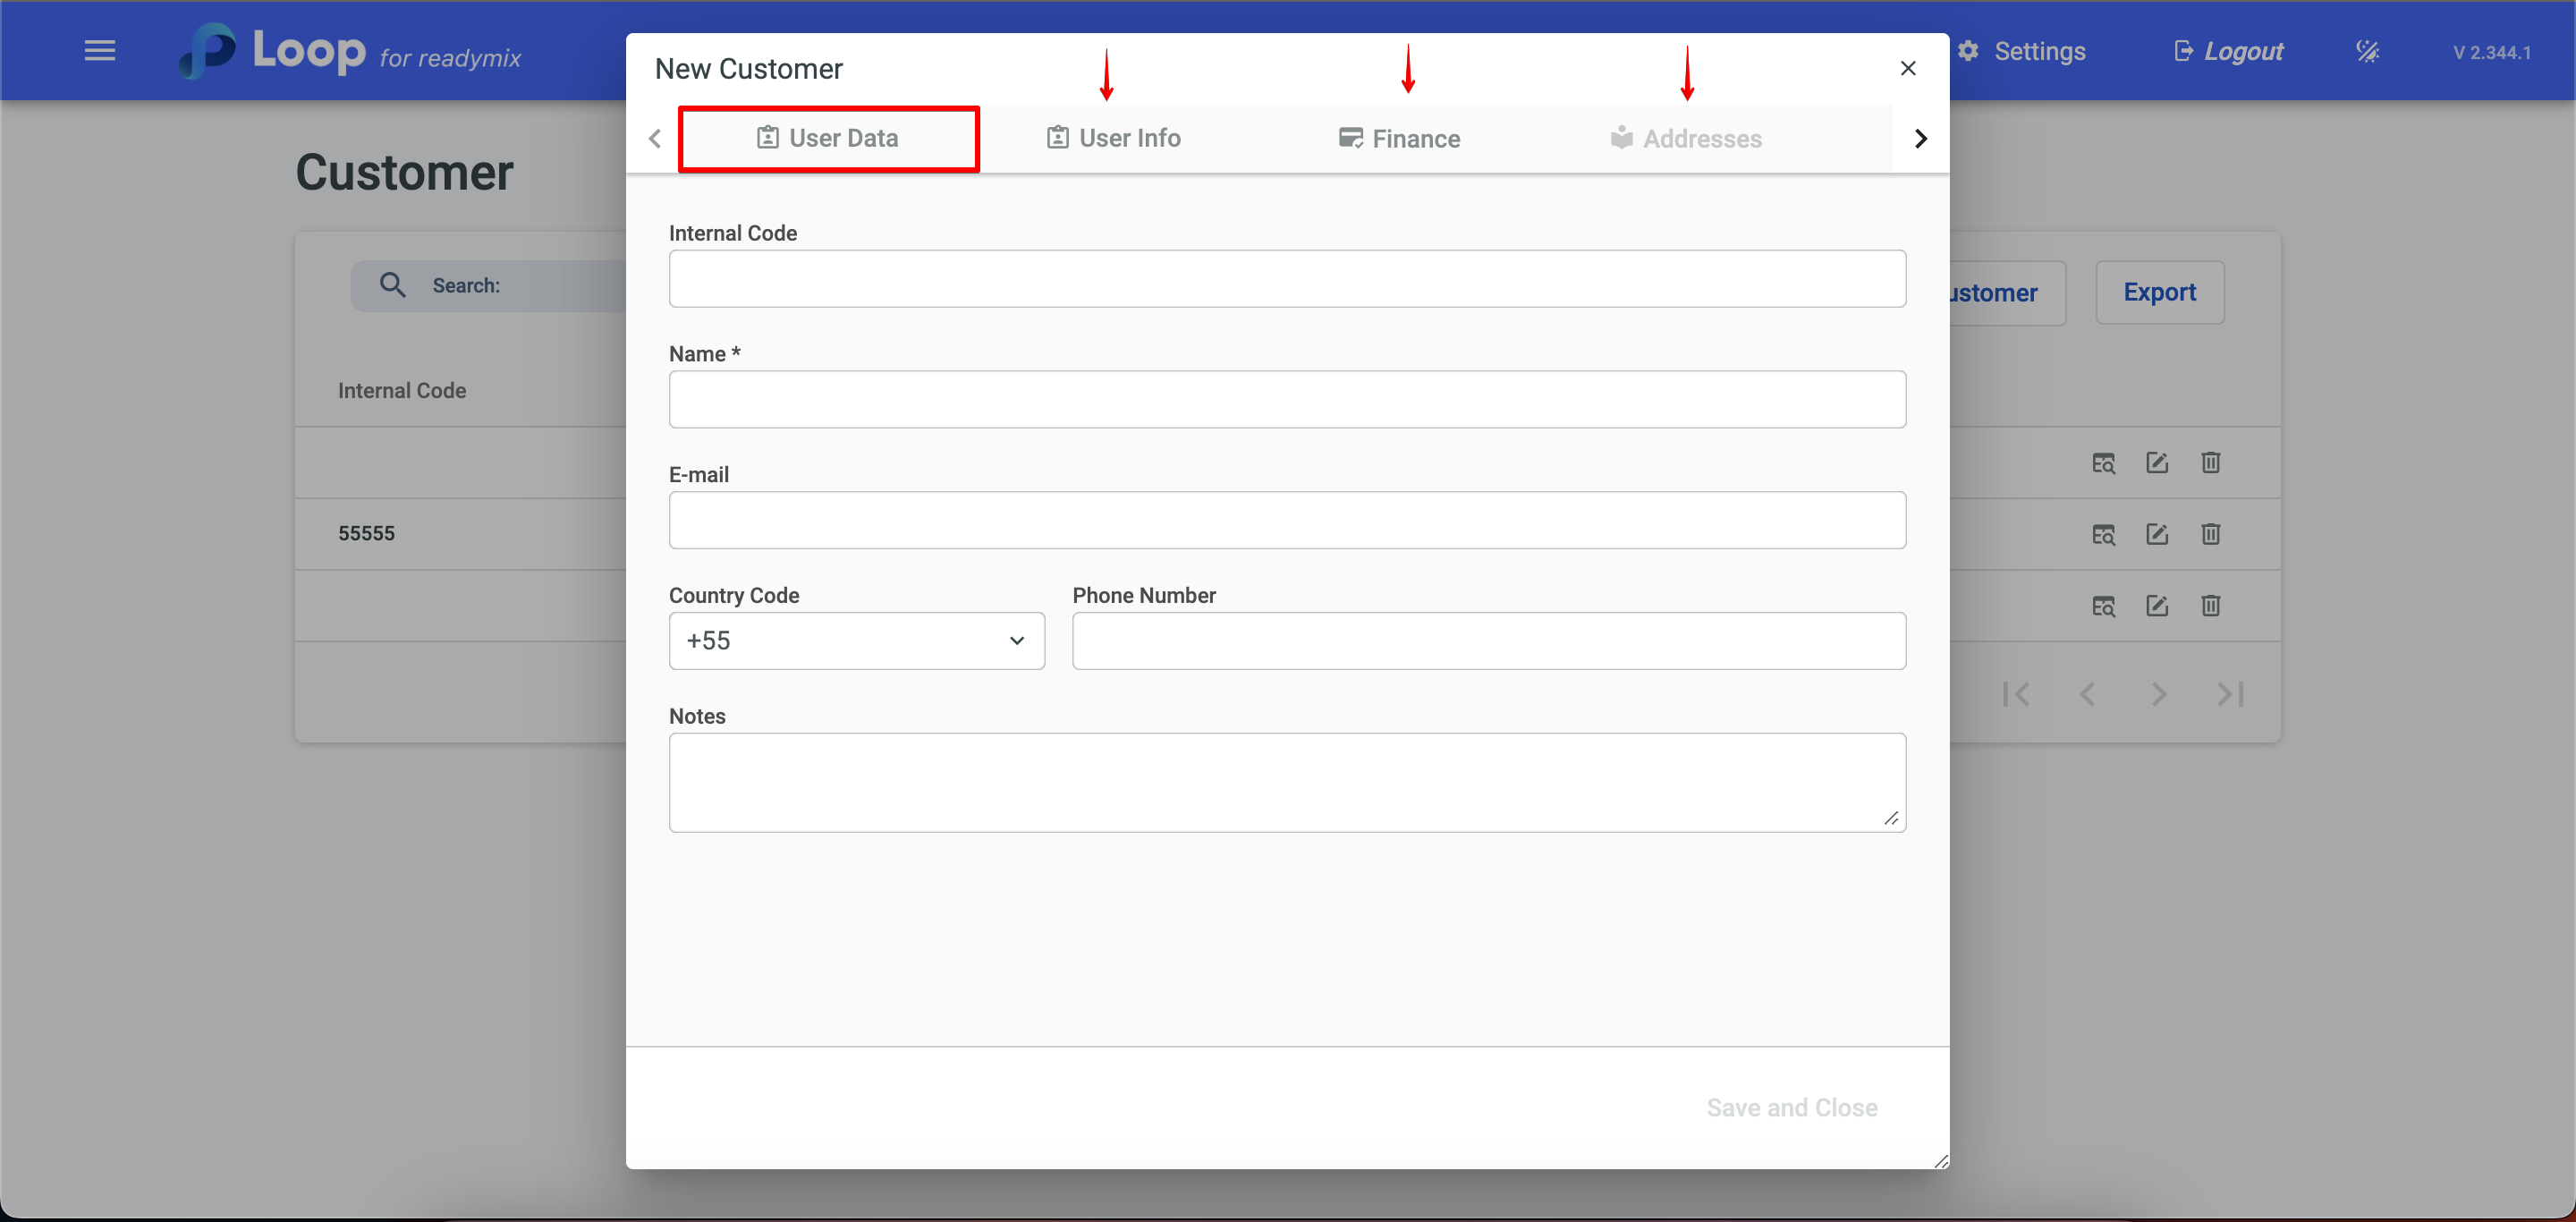2576x1222 pixels.
Task: Open the hamburger navigation menu
Action: 99,51
